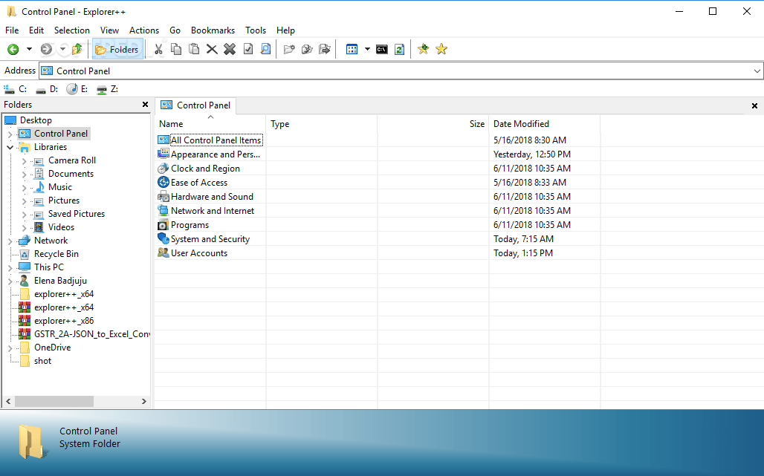The height and width of the screenshot is (476, 764).
Task: Open a command prompt from the toolbar
Action: click(381, 48)
